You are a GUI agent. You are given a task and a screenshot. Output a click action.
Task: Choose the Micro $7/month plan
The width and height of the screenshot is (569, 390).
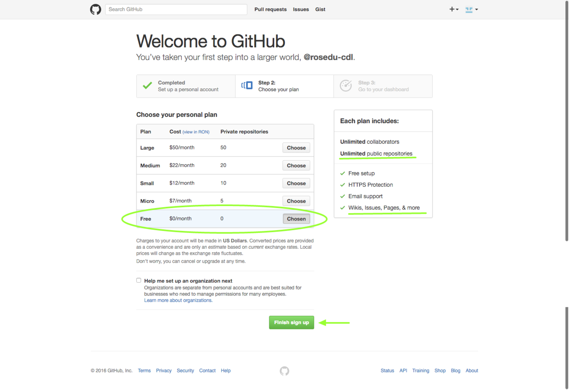click(x=296, y=201)
